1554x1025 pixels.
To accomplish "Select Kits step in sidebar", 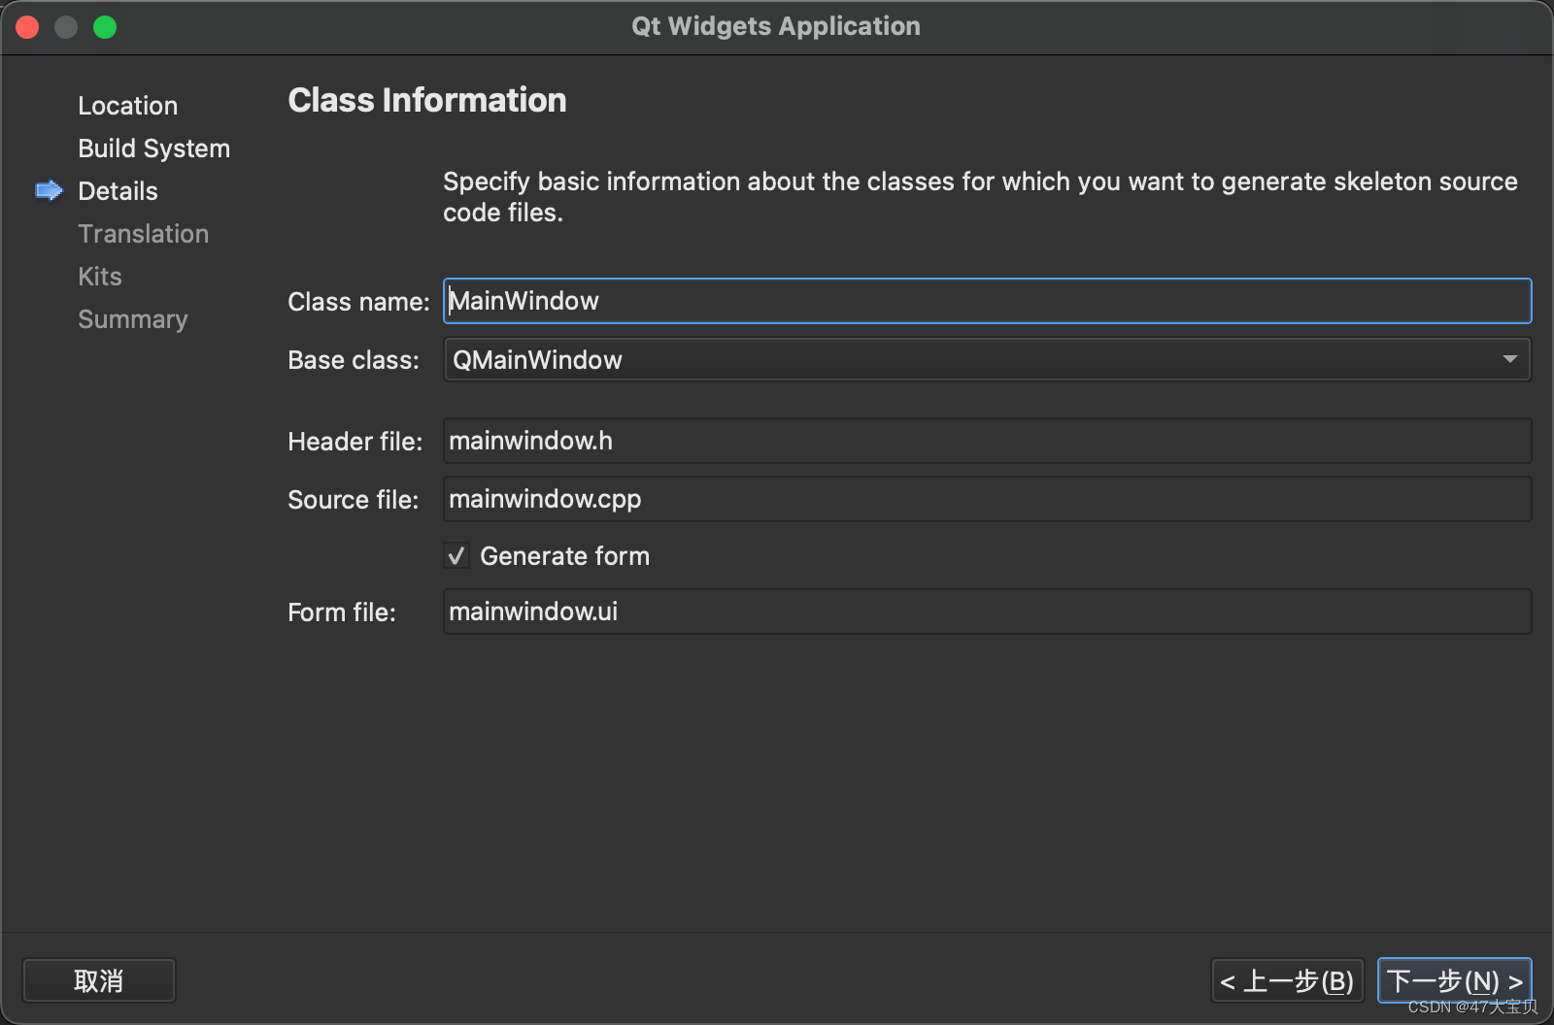I will 100,277.
